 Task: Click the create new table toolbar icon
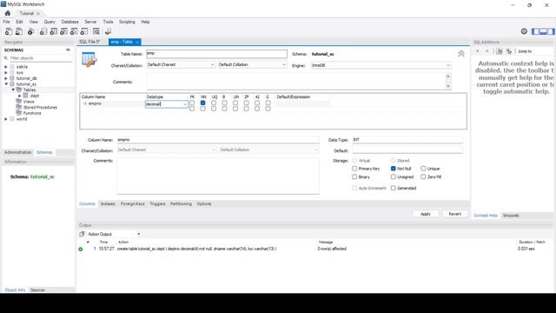click(x=54, y=31)
